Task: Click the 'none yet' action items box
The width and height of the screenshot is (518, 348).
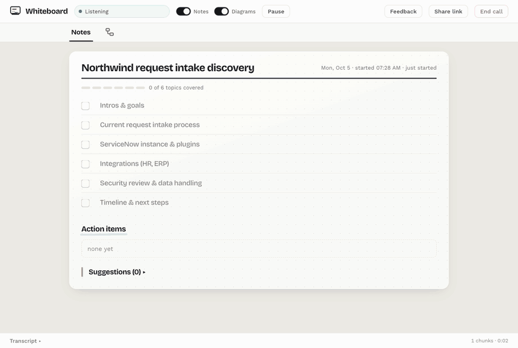Action: point(259,249)
